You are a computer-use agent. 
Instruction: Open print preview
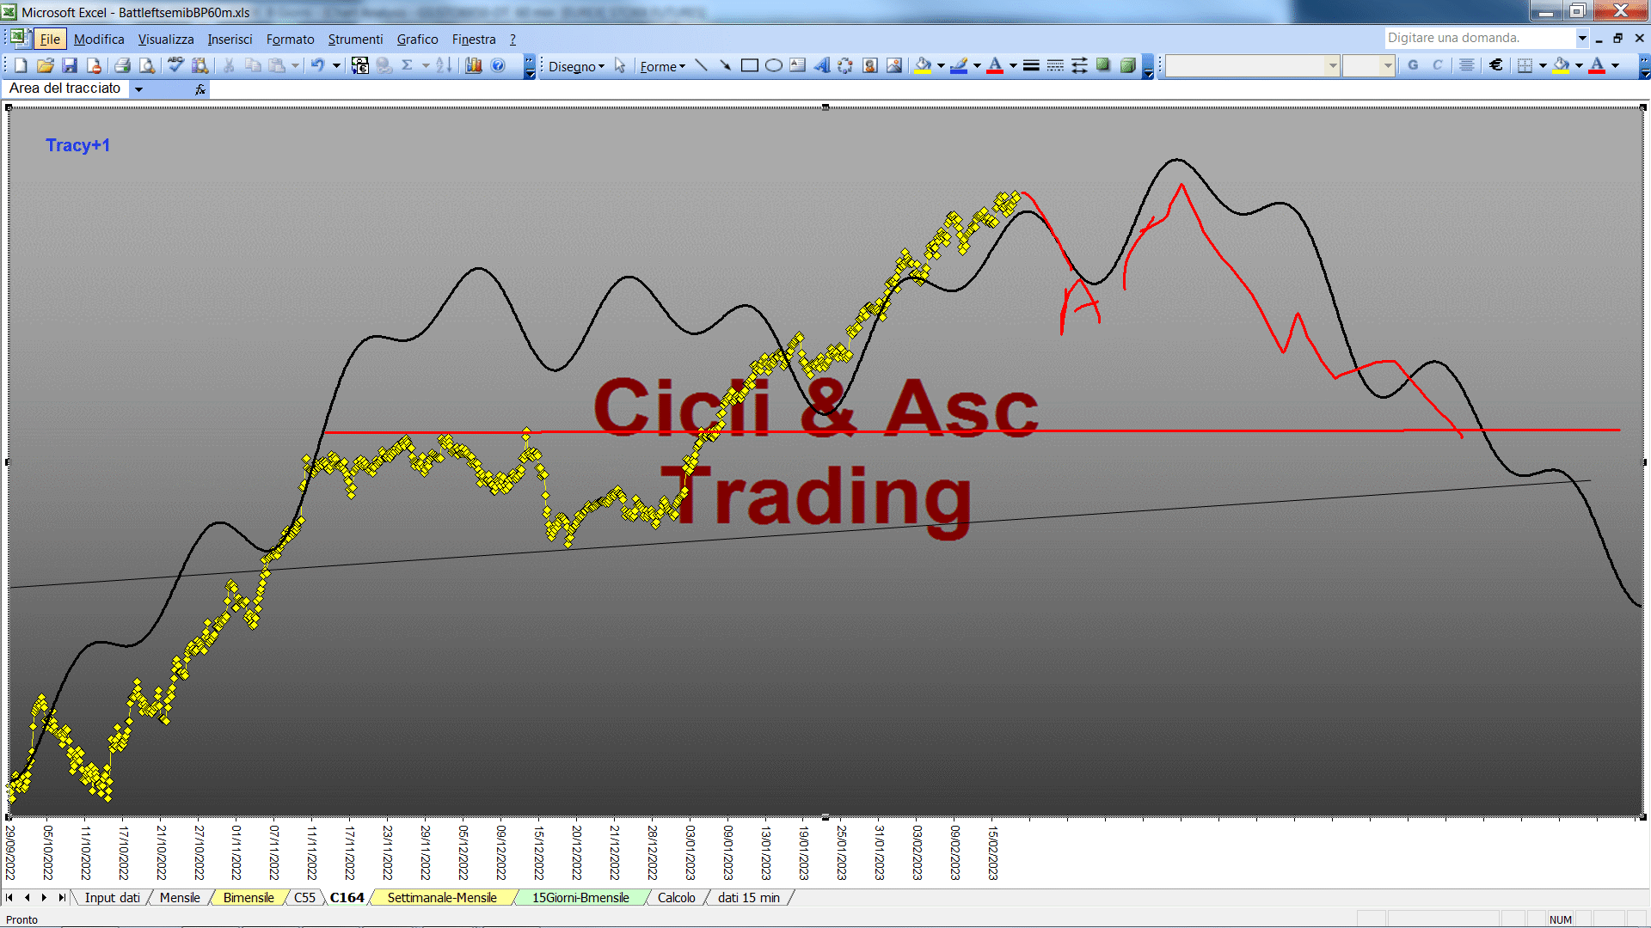(x=147, y=65)
